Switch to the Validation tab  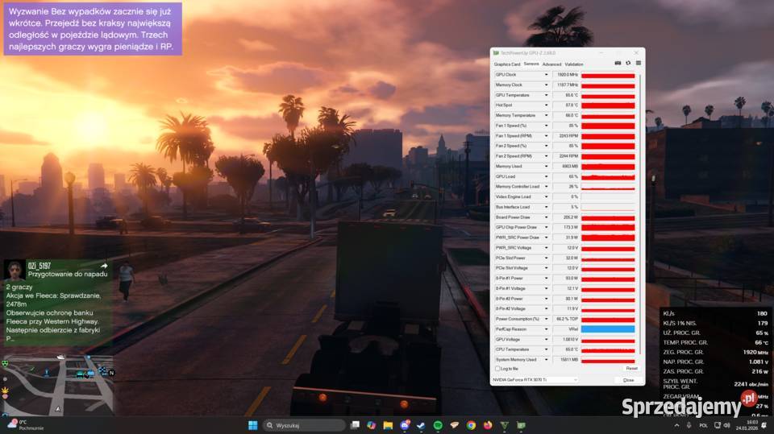(573, 64)
